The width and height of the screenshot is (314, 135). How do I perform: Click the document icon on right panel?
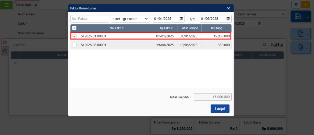coord(300,33)
